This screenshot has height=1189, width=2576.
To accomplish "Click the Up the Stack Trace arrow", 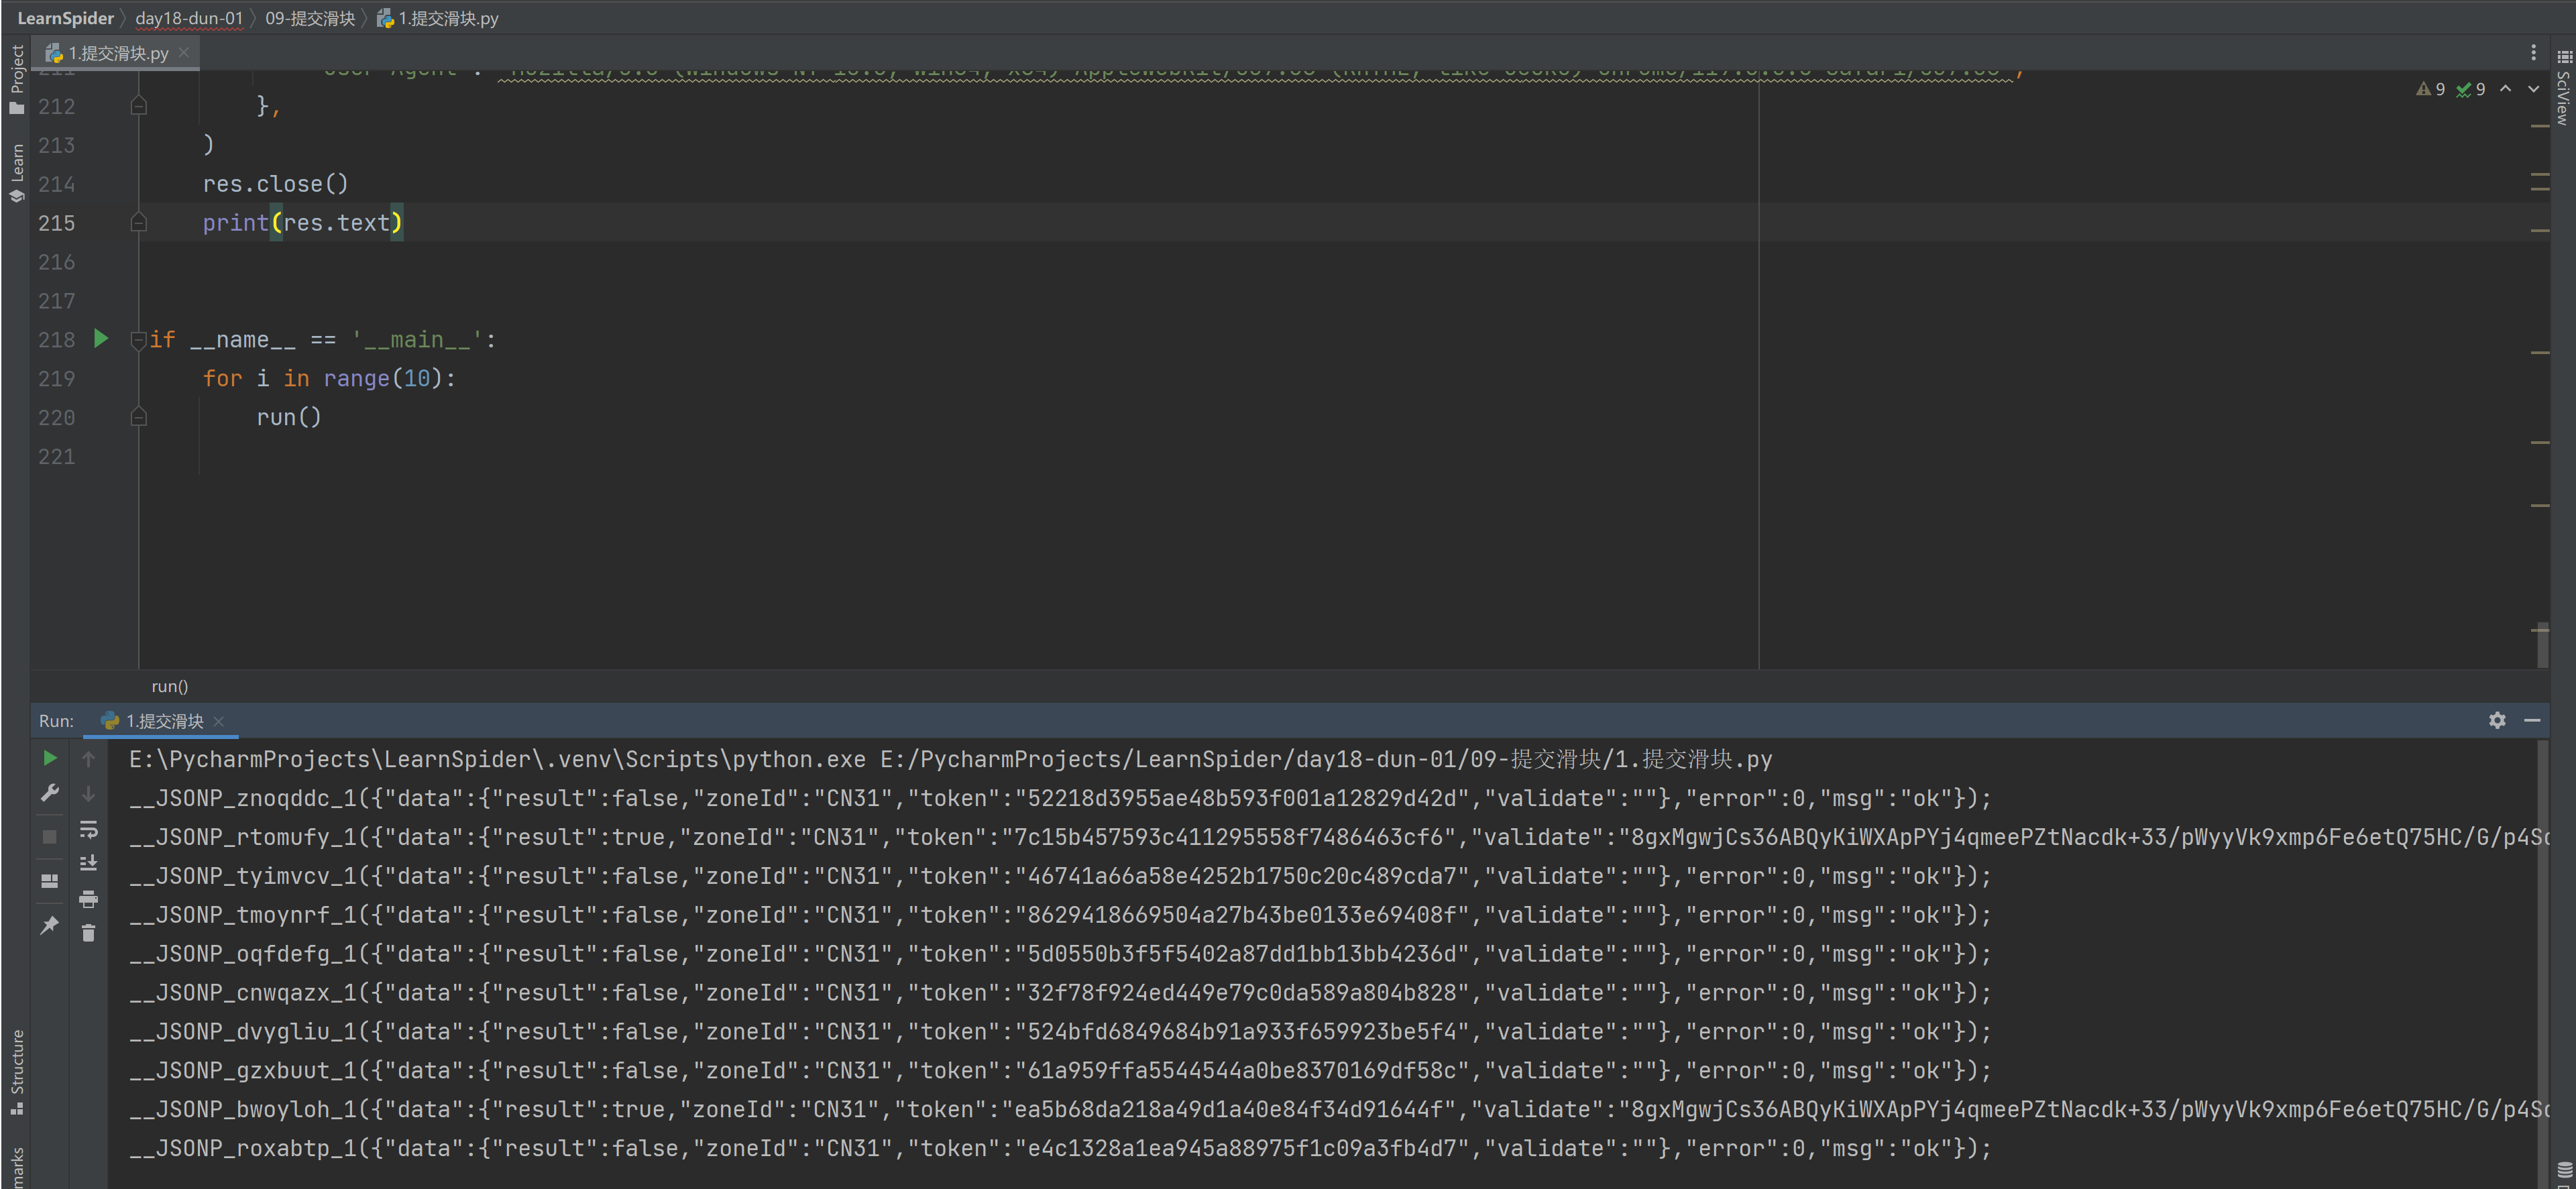I will click(x=88, y=759).
